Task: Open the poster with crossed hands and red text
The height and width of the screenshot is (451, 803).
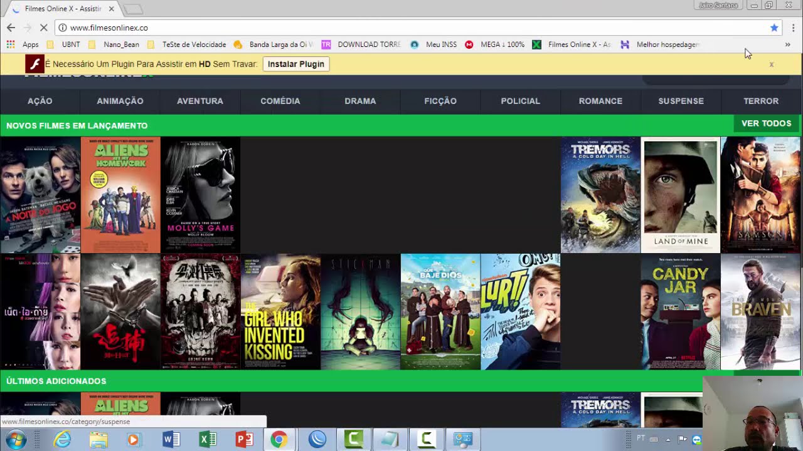Action: click(120, 311)
